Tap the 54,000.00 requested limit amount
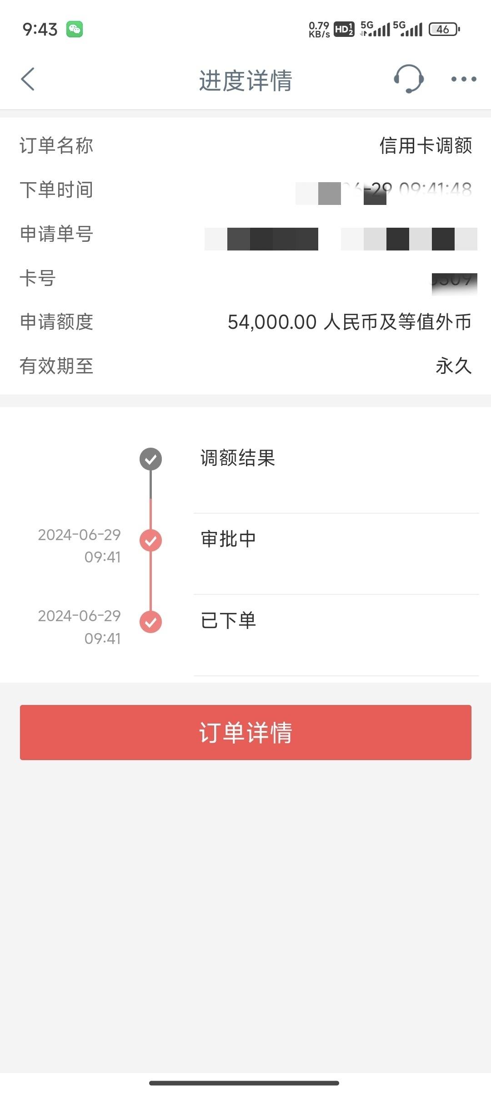The width and height of the screenshot is (491, 1093). (x=272, y=322)
